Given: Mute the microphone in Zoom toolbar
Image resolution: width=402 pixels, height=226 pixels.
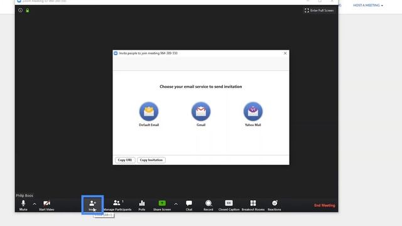Looking at the screenshot, I should pyautogui.click(x=23, y=205).
